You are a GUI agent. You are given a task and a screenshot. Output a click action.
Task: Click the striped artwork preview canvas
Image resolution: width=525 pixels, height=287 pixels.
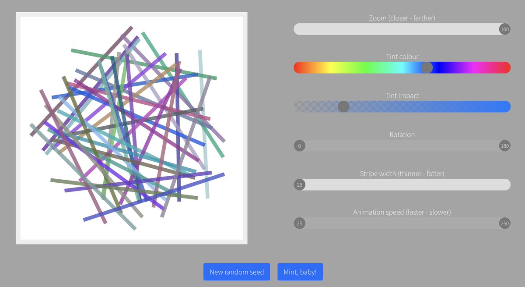tap(132, 128)
